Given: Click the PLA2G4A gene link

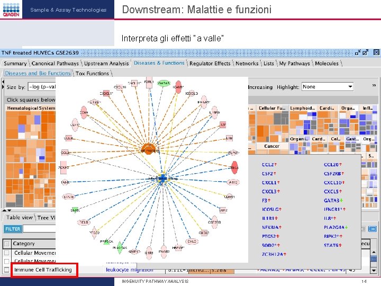Looking at the screenshot, I should 334,227.
